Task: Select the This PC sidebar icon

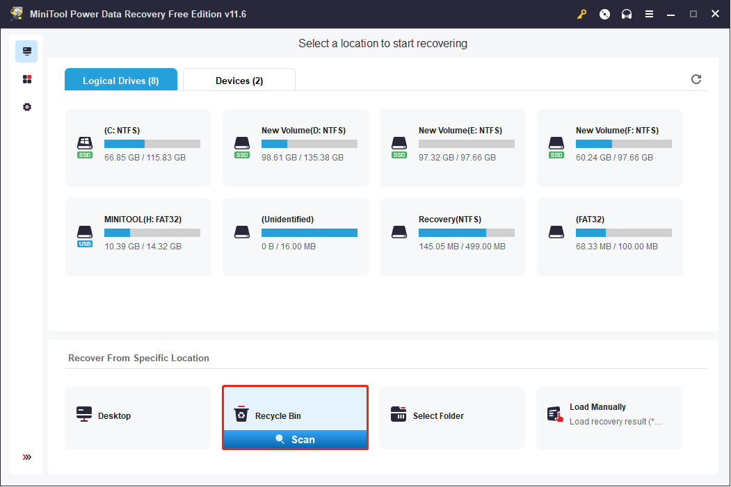Action: tap(26, 51)
